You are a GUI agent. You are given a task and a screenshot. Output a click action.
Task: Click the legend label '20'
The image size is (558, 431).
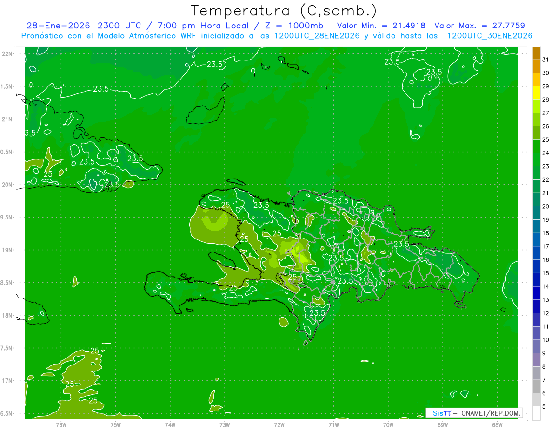pos(546,206)
